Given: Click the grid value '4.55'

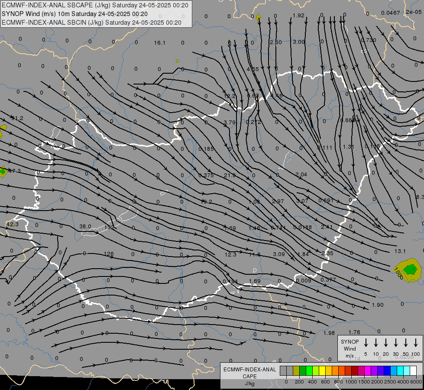Looking at the screenshot, I should click(x=253, y=69).
